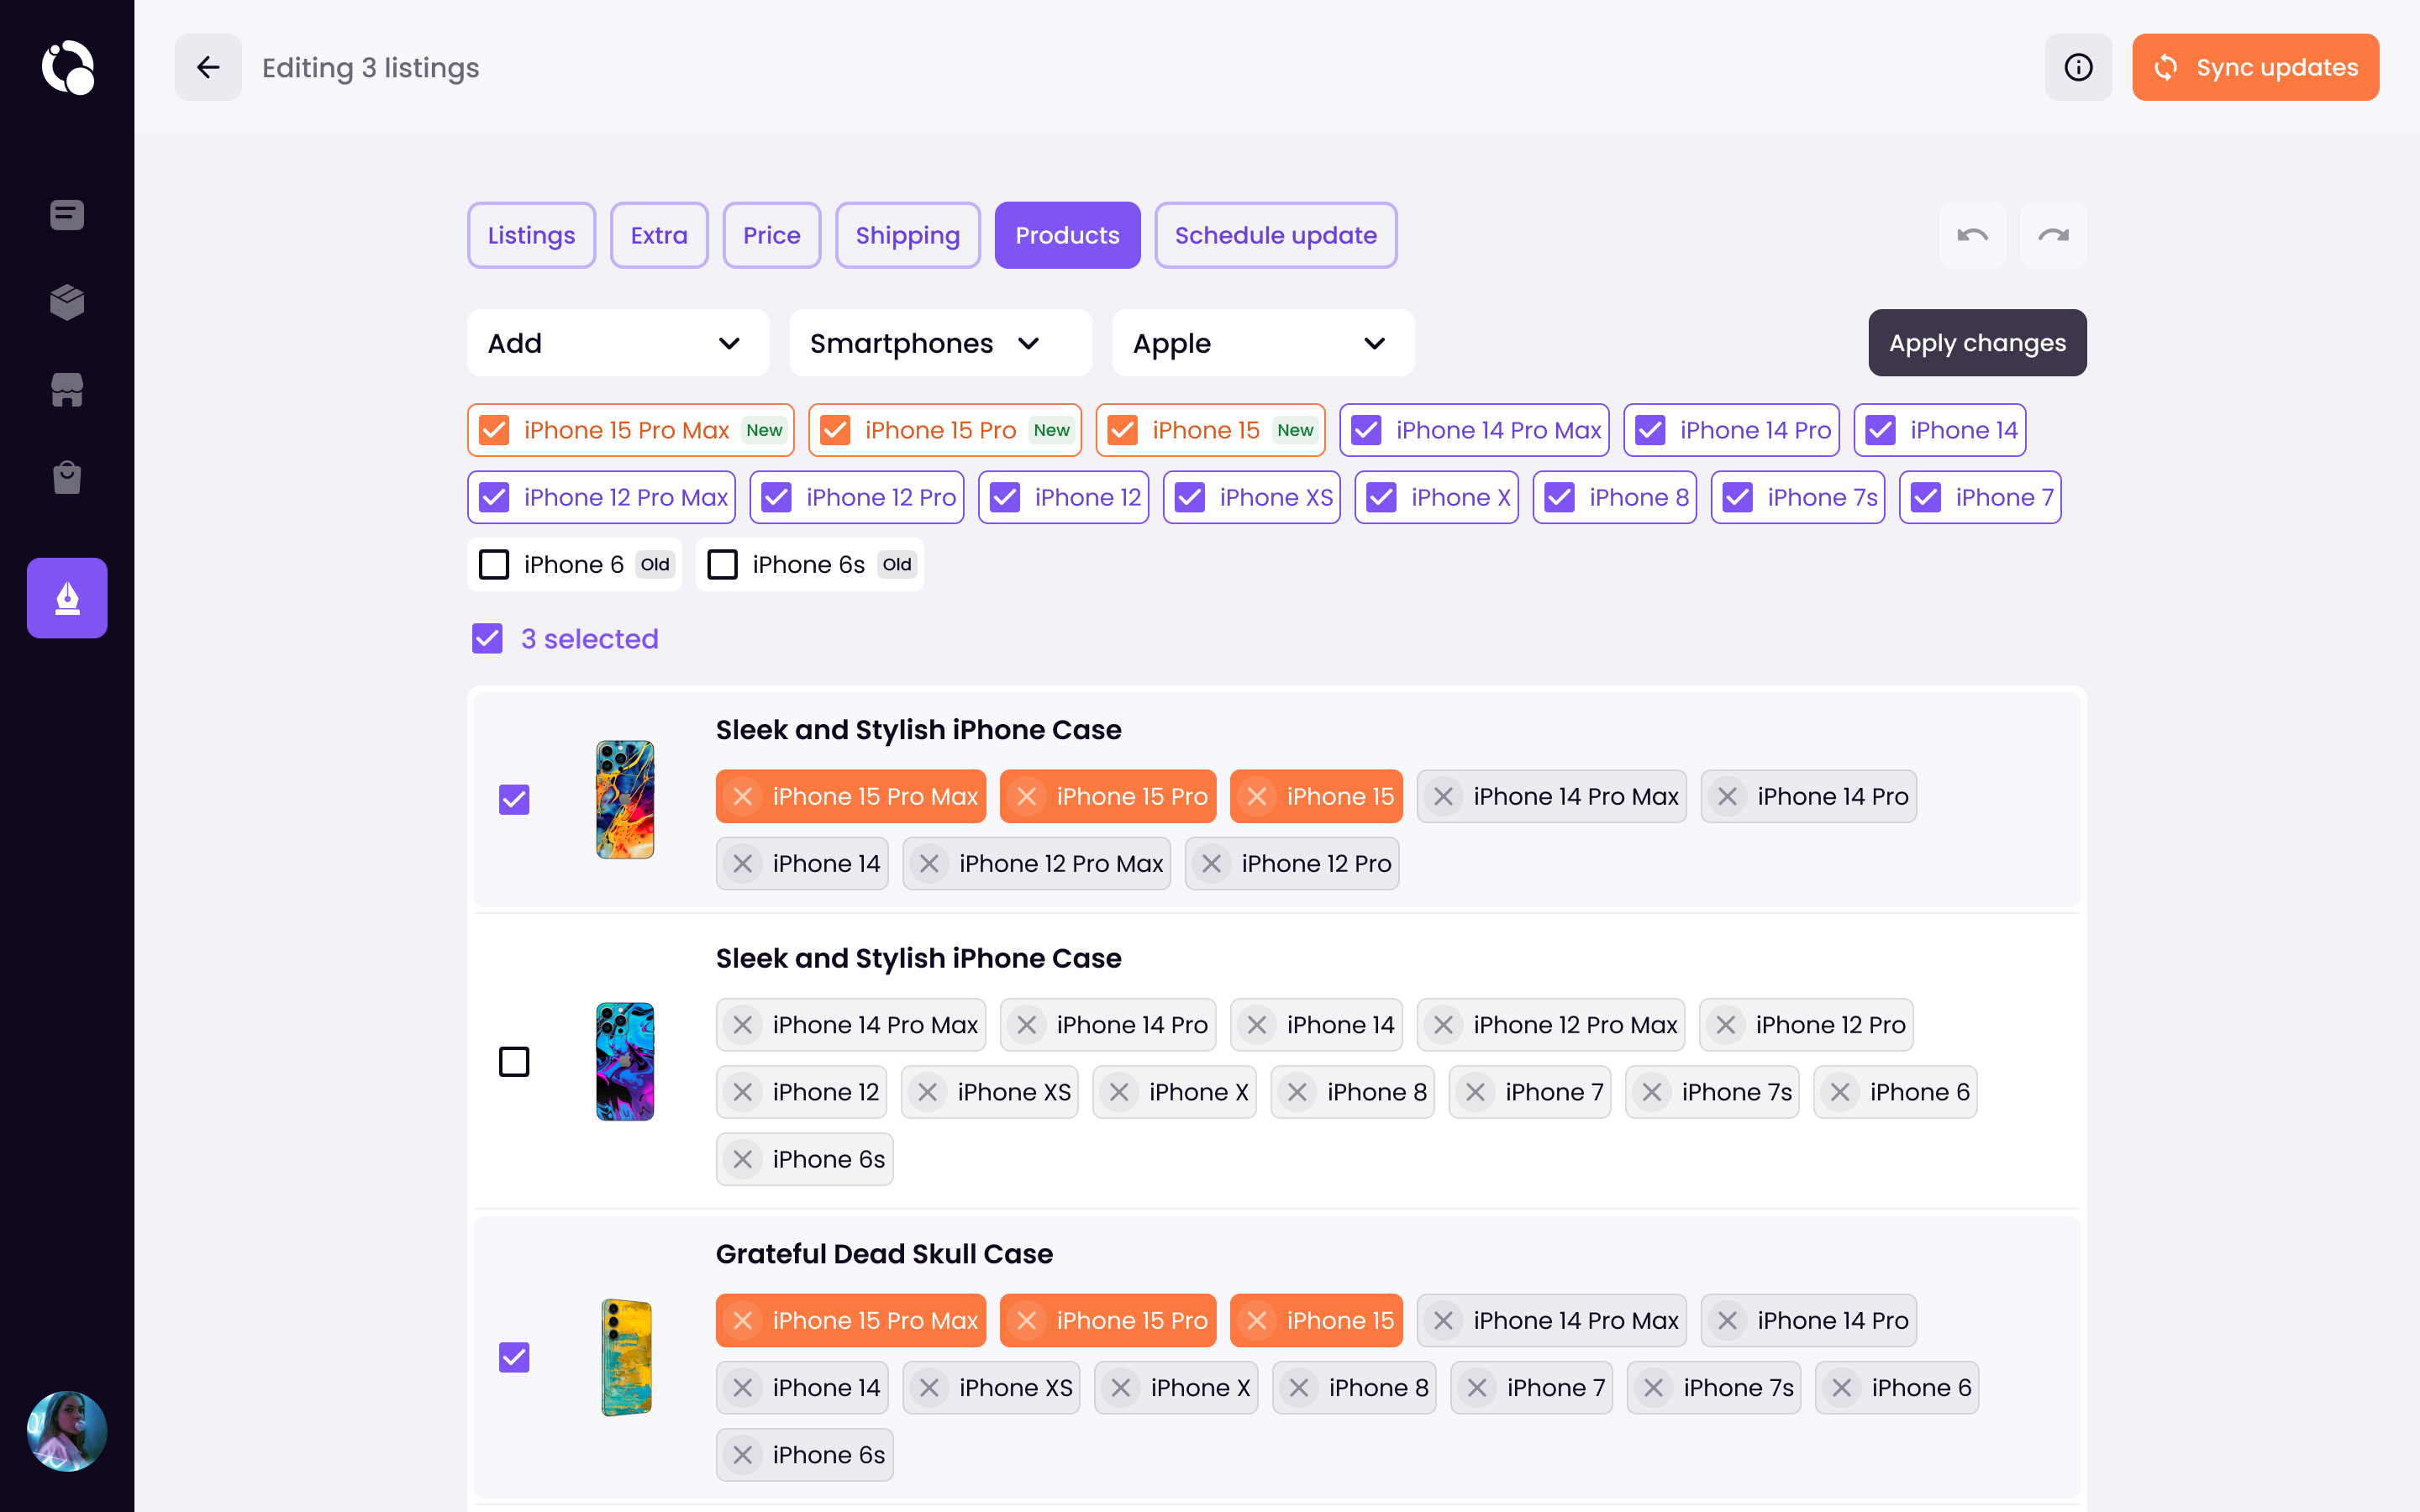This screenshot has height=1512, width=2420.
Task: Open the listings notes icon in the sidebar
Action: tap(66, 214)
